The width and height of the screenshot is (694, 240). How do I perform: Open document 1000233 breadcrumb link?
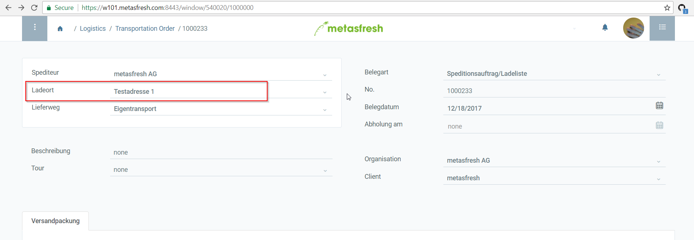(195, 28)
